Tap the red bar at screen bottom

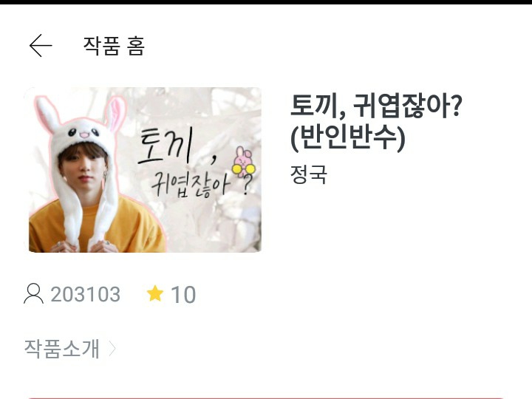[x=266, y=398]
